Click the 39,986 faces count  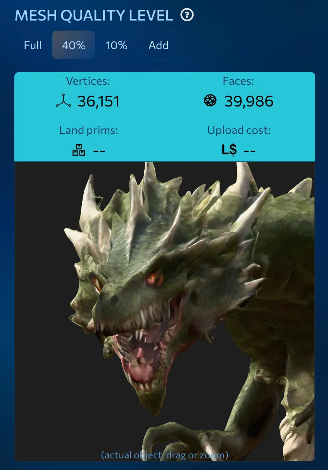249,101
